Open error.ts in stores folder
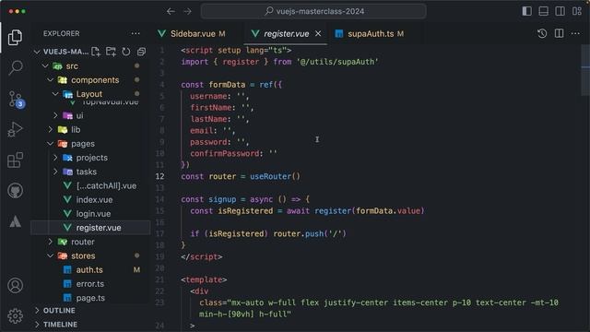Viewport: 590px width, 332px height. coord(90,284)
